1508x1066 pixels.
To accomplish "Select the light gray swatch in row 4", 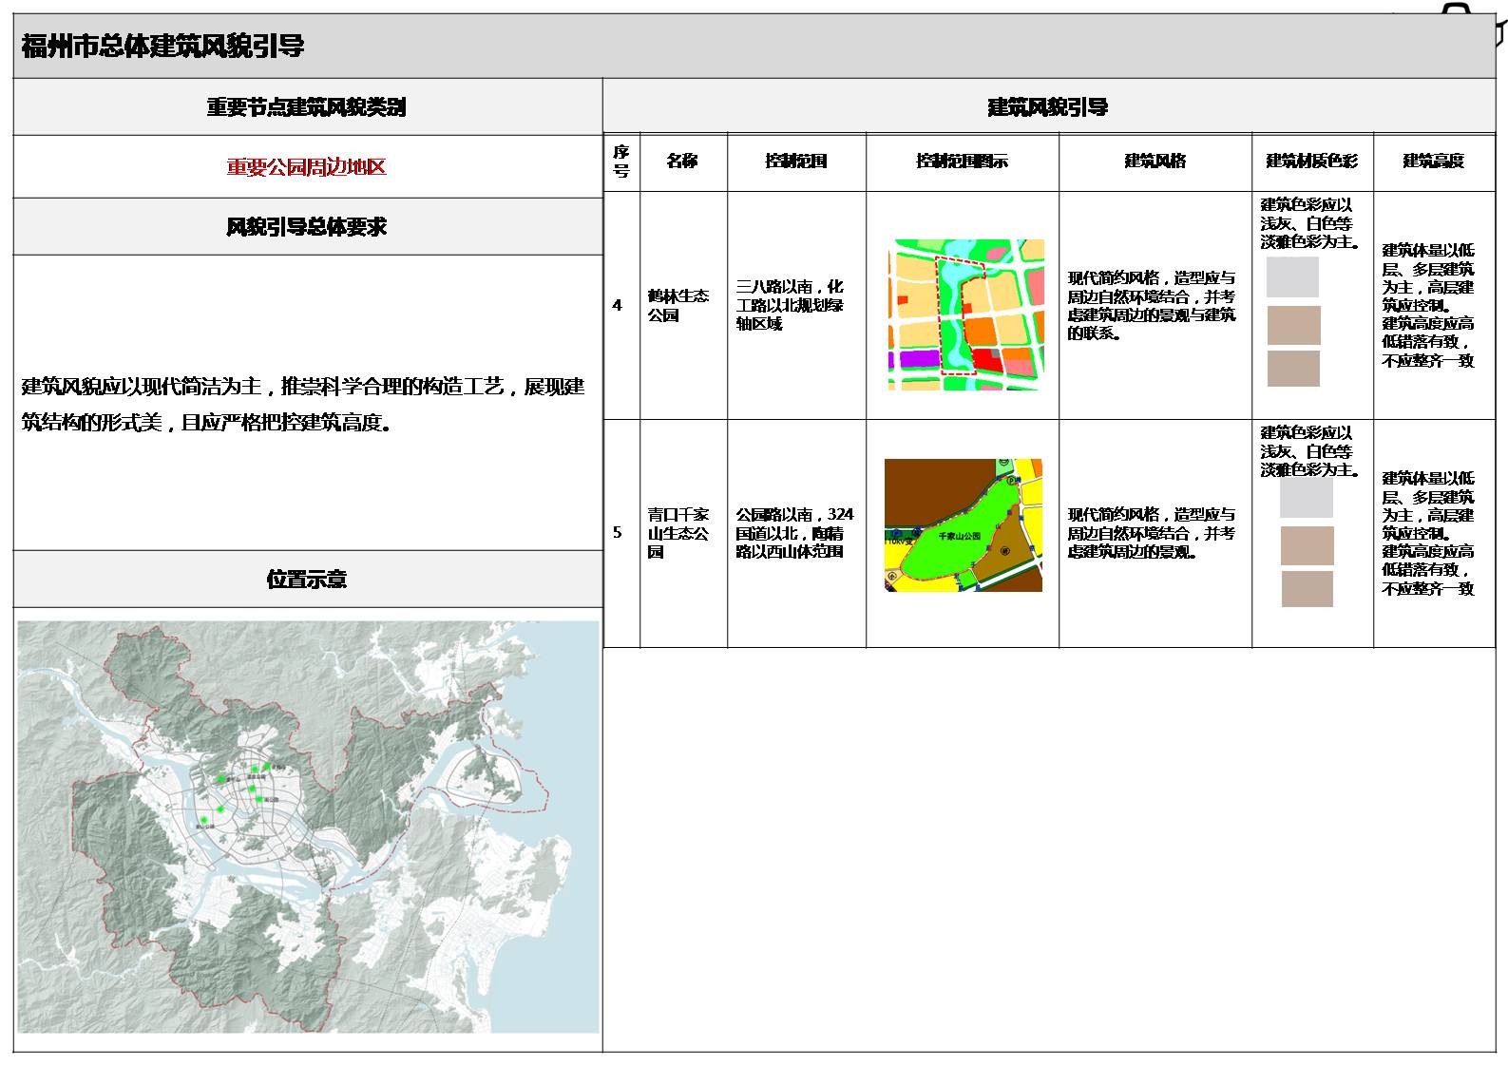I will click(1292, 277).
